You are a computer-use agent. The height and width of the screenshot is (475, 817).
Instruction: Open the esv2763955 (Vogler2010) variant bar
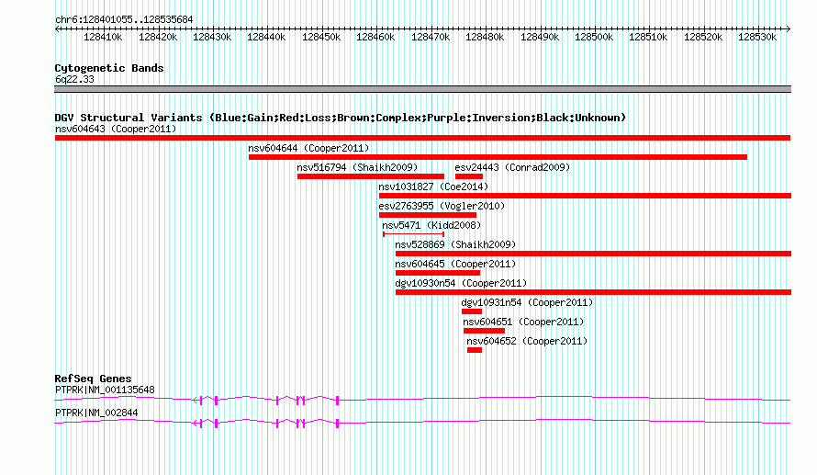427,215
